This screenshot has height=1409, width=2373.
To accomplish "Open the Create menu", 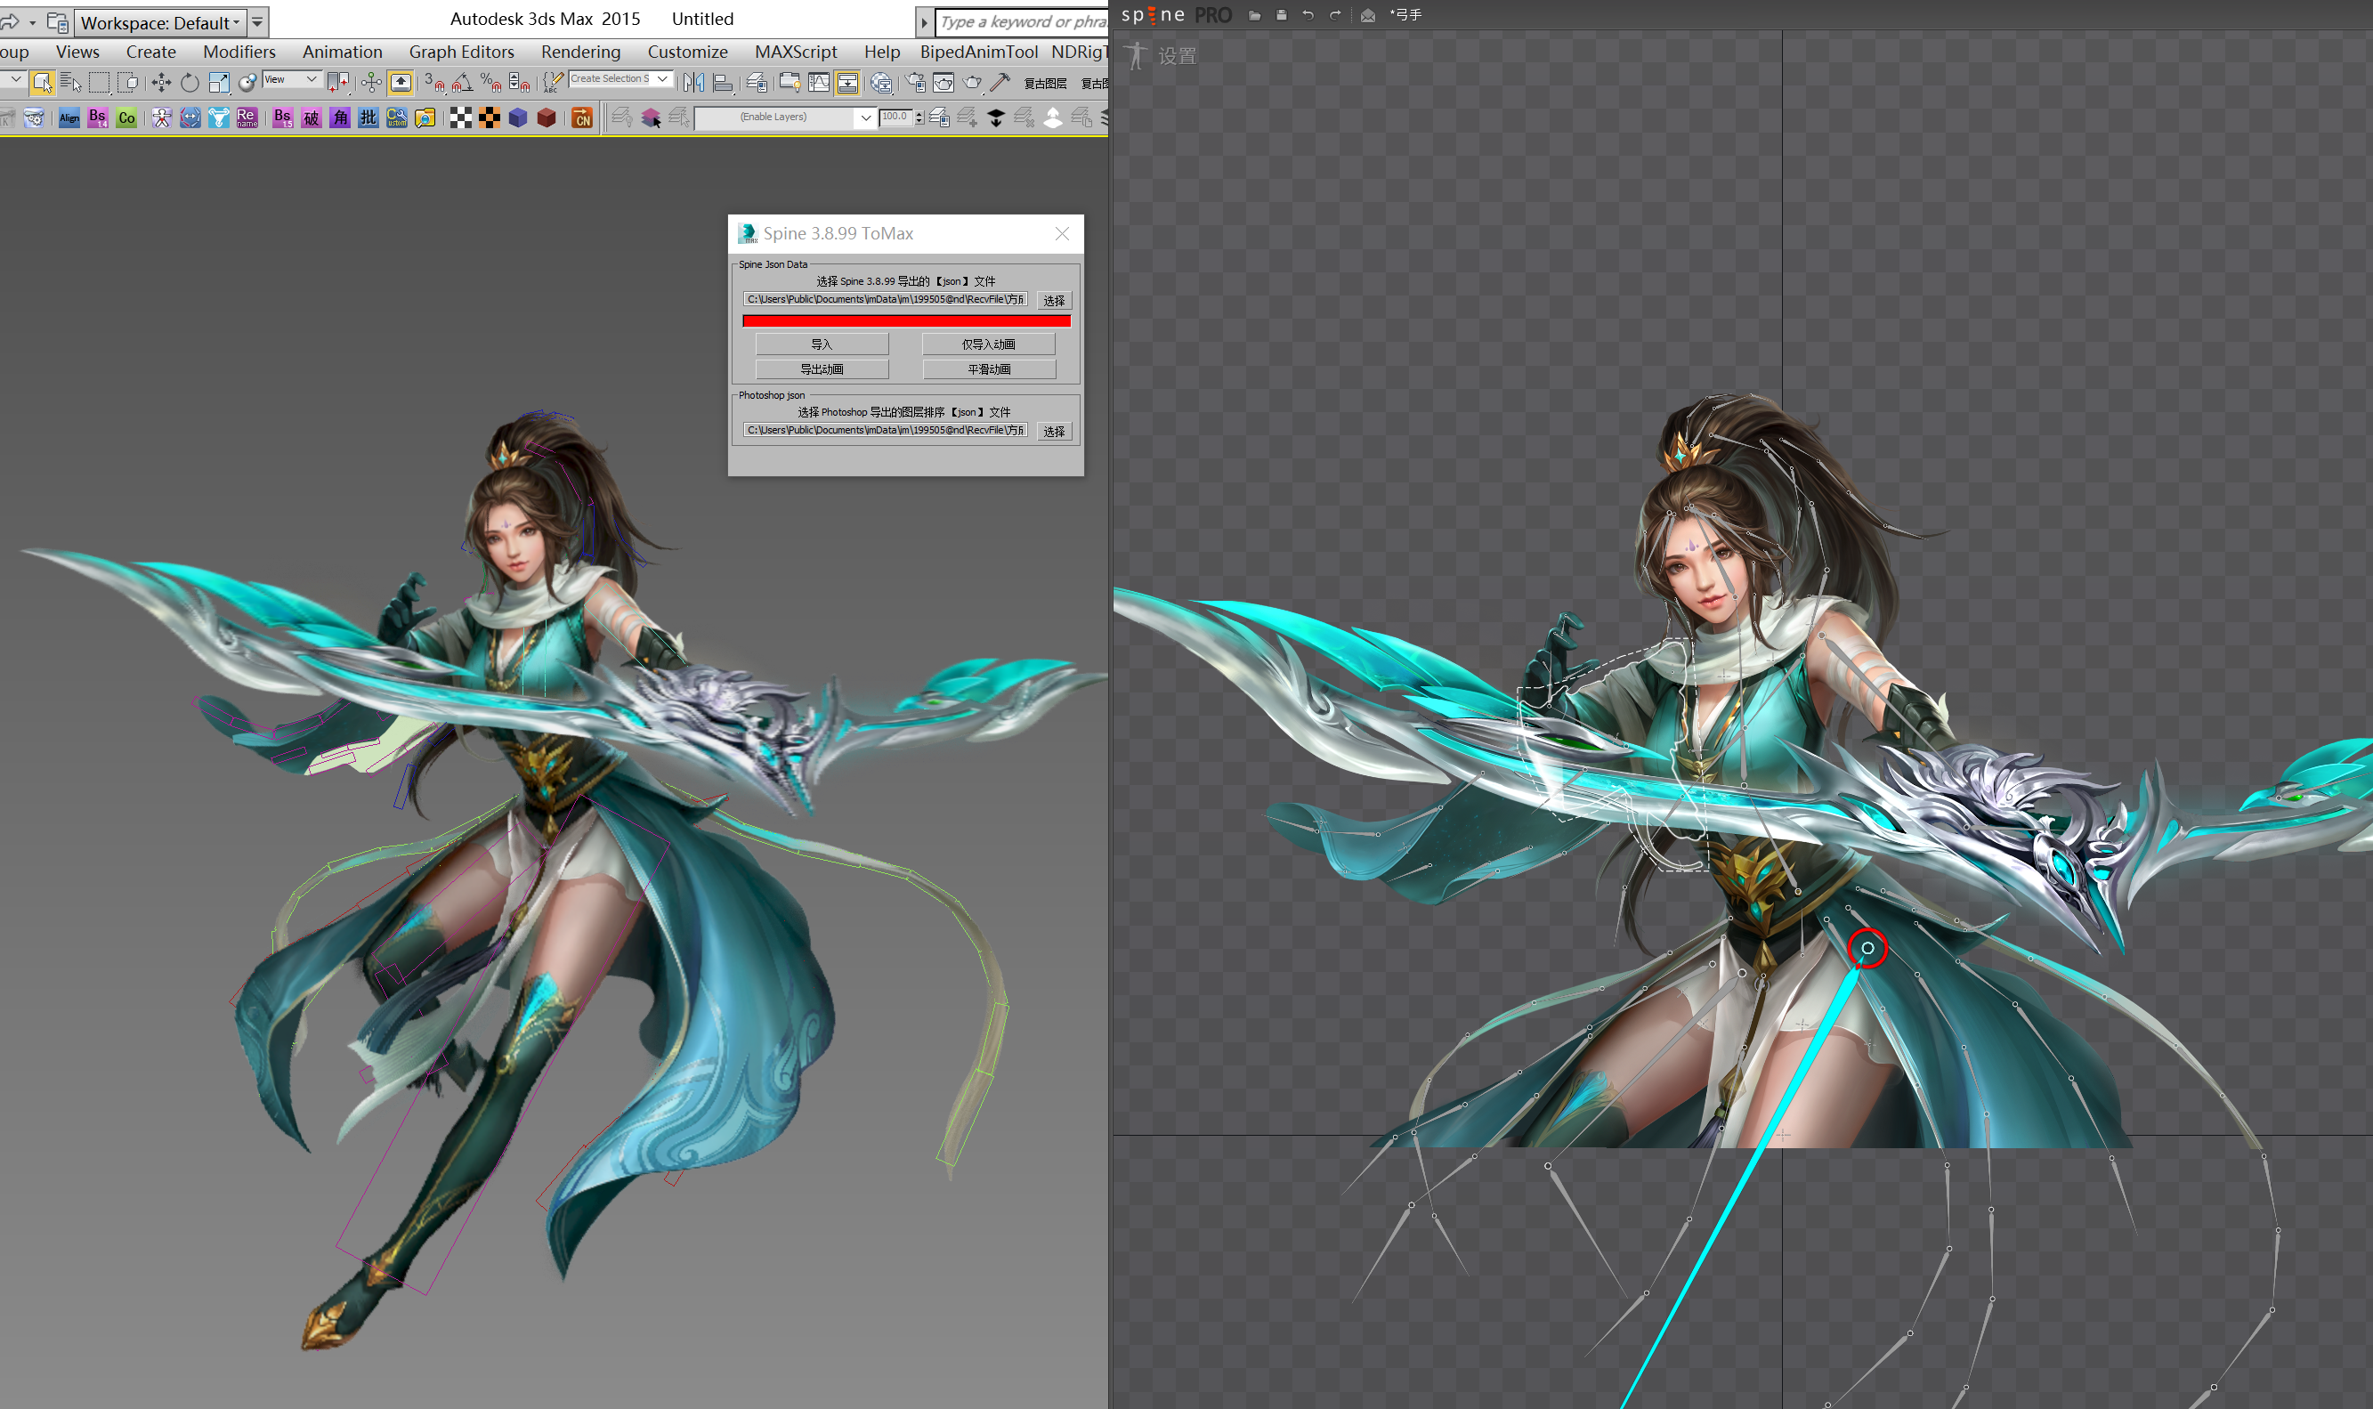I will point(151,53).
